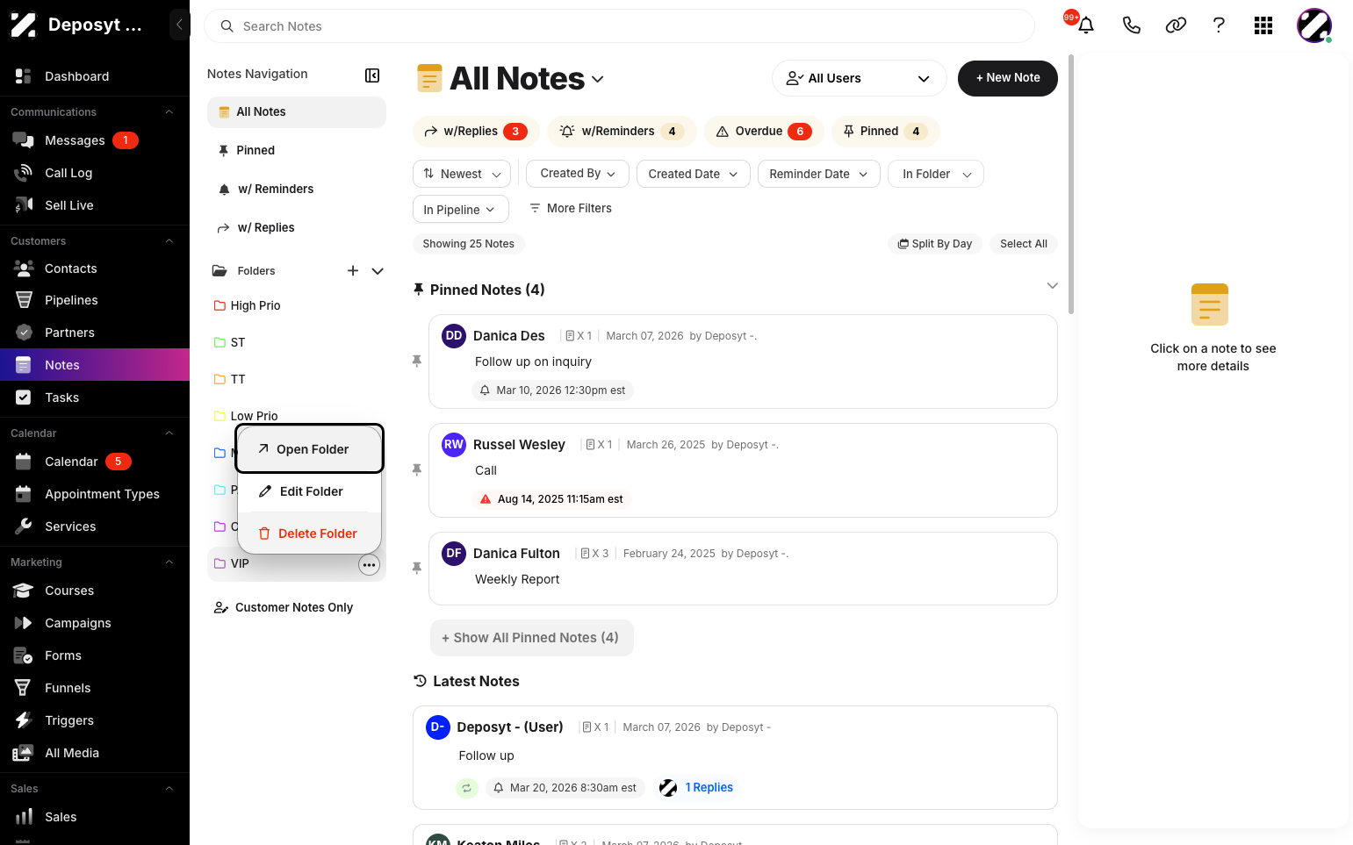
Task: Select the w/ Reminders navigation item
Action: click(297, 189)
